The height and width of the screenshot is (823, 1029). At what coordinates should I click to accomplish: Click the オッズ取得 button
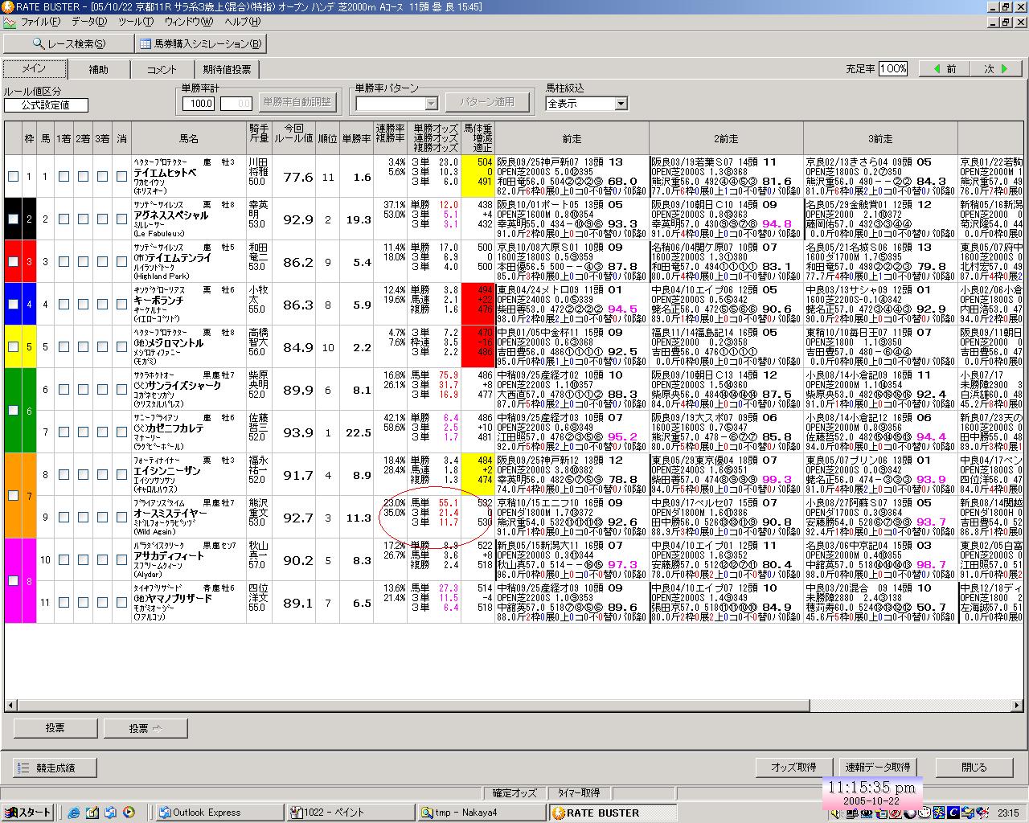[793, 768]
